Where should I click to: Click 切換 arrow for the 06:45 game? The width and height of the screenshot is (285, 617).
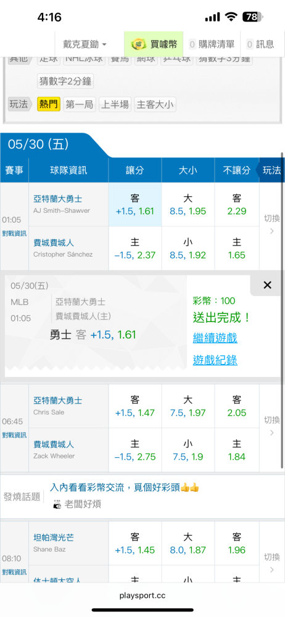click(271, 426)
